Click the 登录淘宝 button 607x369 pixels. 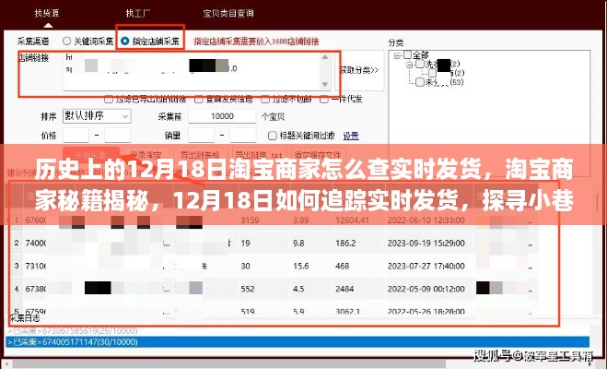(145, 155)
